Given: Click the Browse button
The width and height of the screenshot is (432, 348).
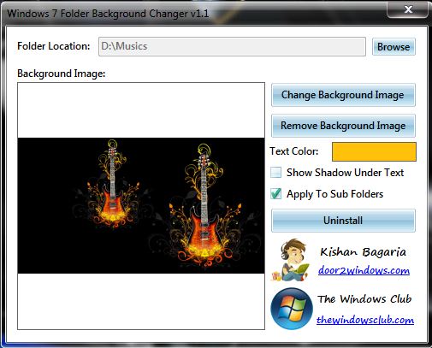Looking at the screenshot, I should 394,47.
